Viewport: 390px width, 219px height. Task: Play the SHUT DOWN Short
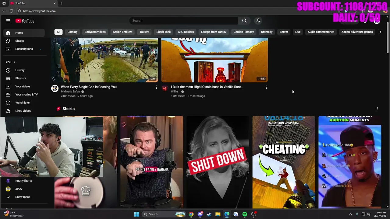pos(218,162)
